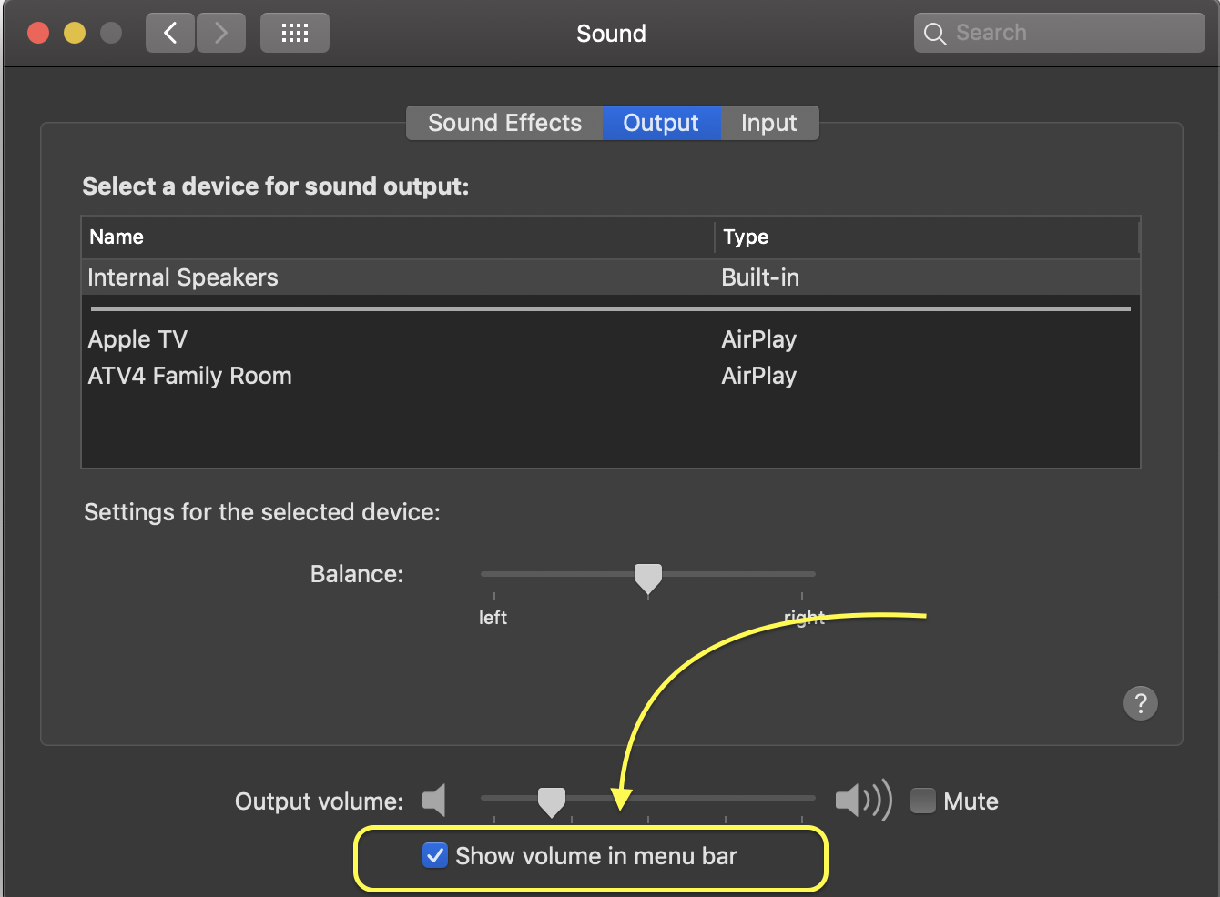
Task: Center the Balance slider handle
Action: pos(647,577)
